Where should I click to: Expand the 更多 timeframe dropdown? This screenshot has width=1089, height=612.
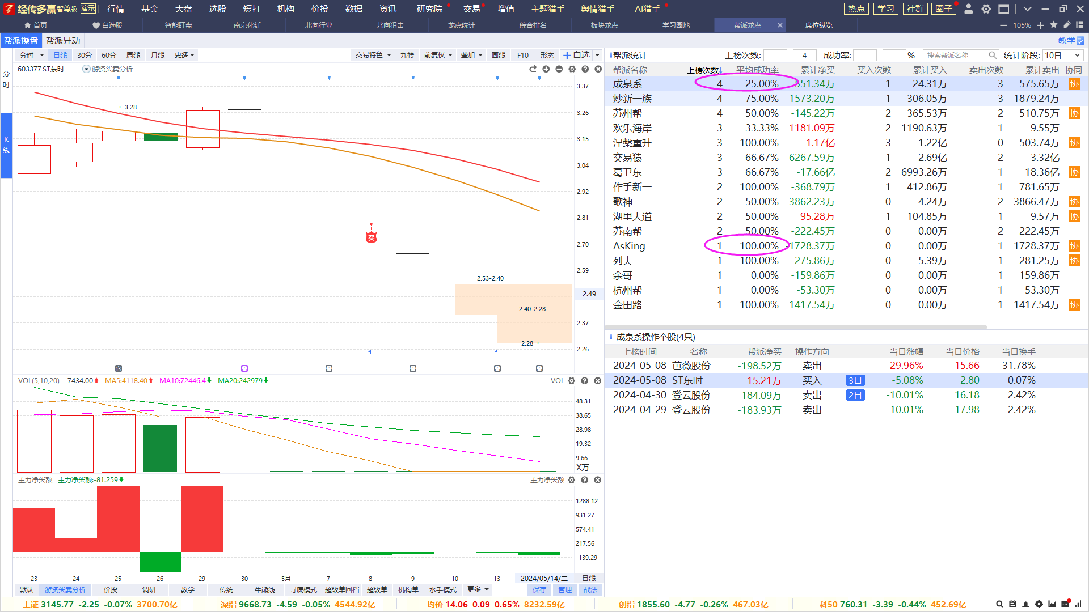pyautogui.click(x=184, y=55)
